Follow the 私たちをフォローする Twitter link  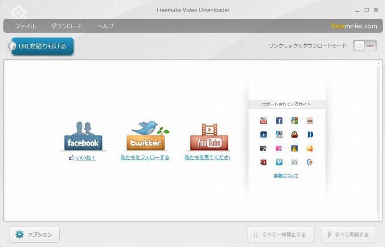coord(145,158)
